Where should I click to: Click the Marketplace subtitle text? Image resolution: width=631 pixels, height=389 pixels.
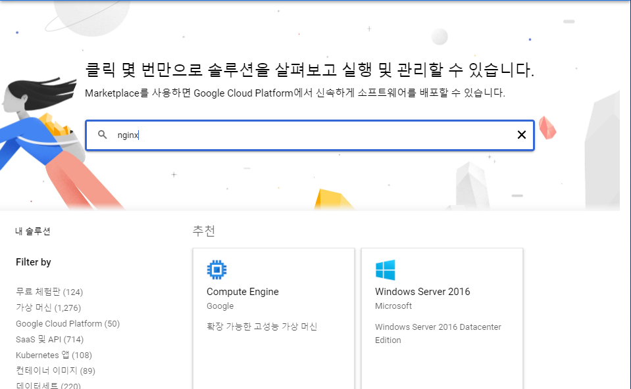coord(295,93)
